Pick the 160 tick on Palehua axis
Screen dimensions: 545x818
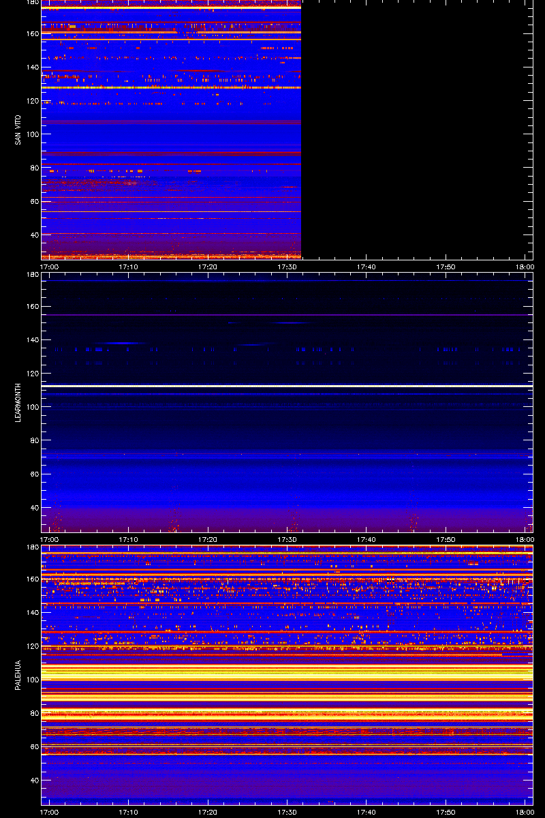click(32, 579)
